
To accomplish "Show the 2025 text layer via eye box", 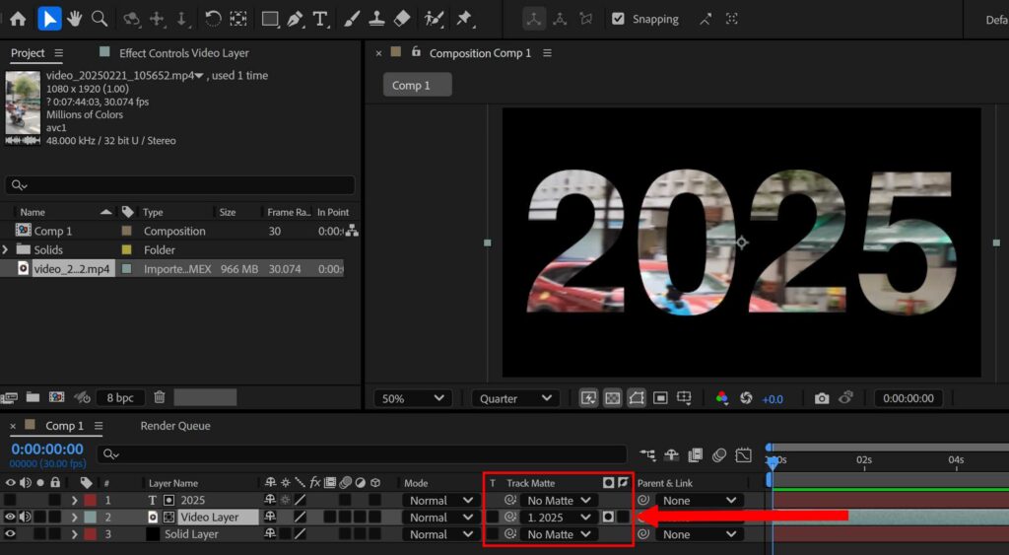I will [x=10, y=500].
